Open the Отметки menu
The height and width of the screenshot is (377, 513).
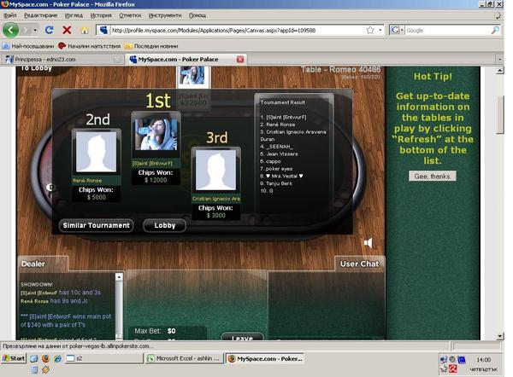point(130,15)
